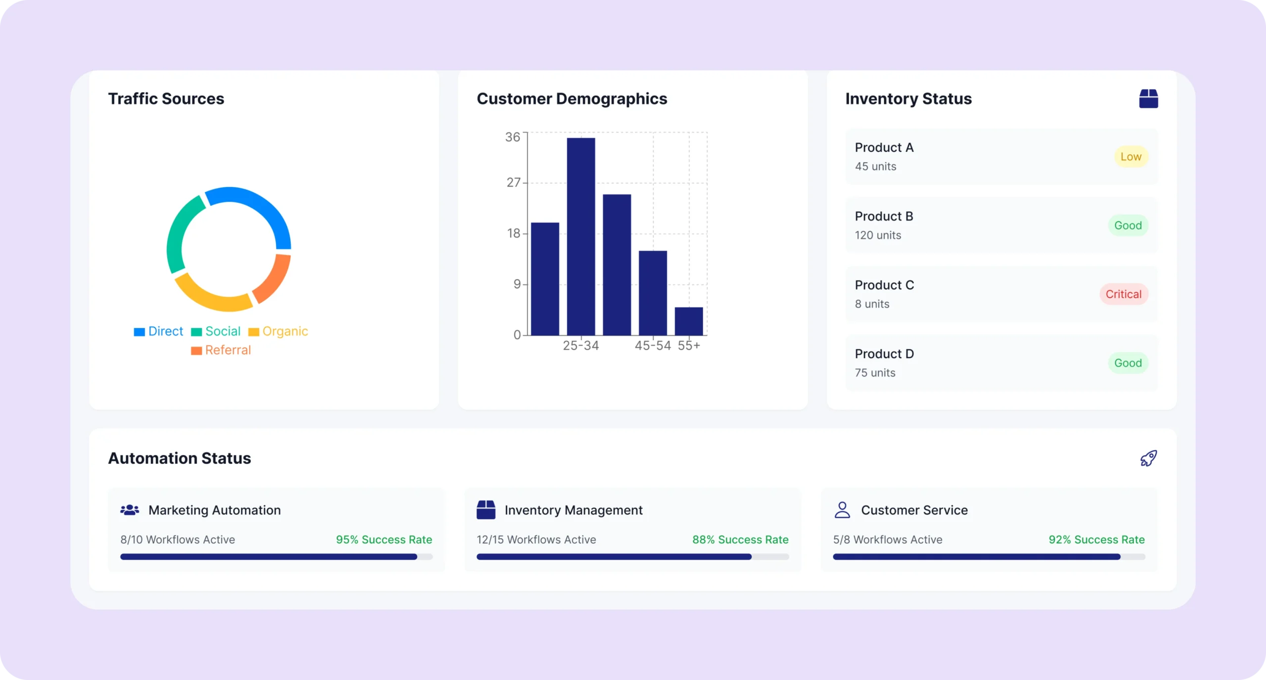Click the box icon for Inventory Management
Viewport: 1266px width, 680px height.
[486, 510]
